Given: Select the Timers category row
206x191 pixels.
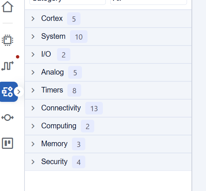Looking at the screenshot, I should pyautogui.click(x=108, y=90).
